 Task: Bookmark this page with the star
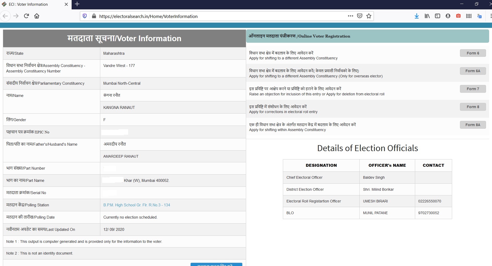tap(369, 16)
